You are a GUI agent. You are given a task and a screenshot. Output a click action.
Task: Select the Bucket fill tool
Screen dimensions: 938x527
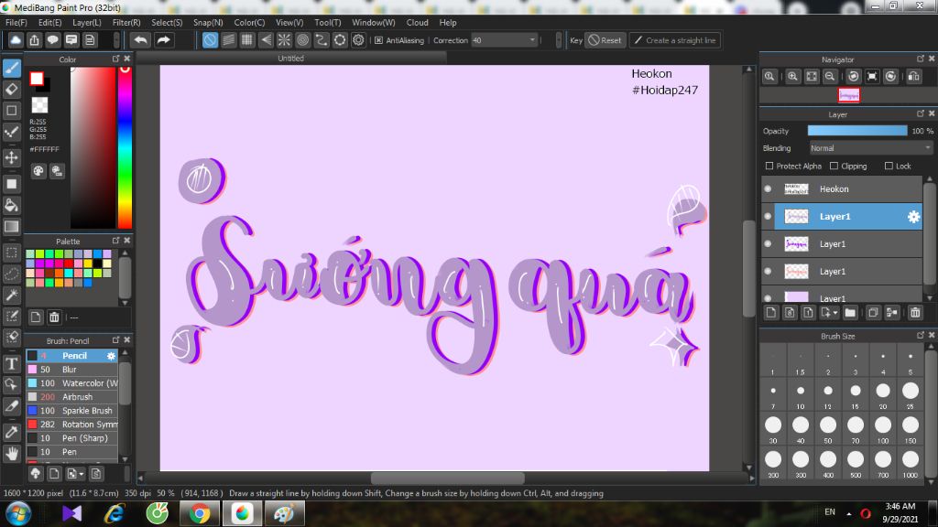pyautogui.click(x=11, y=206)
